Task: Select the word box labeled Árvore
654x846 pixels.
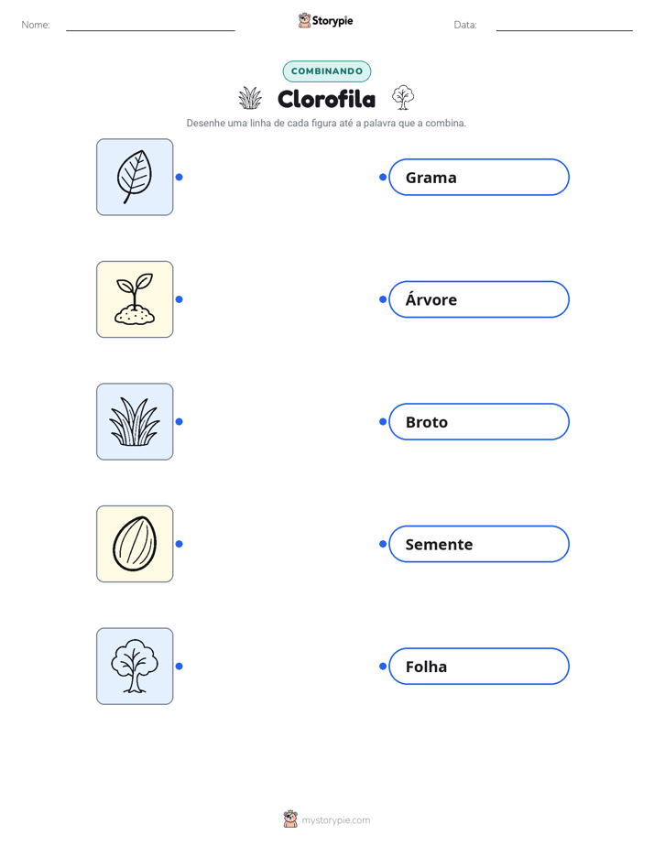Action: [x=479, y=299]
